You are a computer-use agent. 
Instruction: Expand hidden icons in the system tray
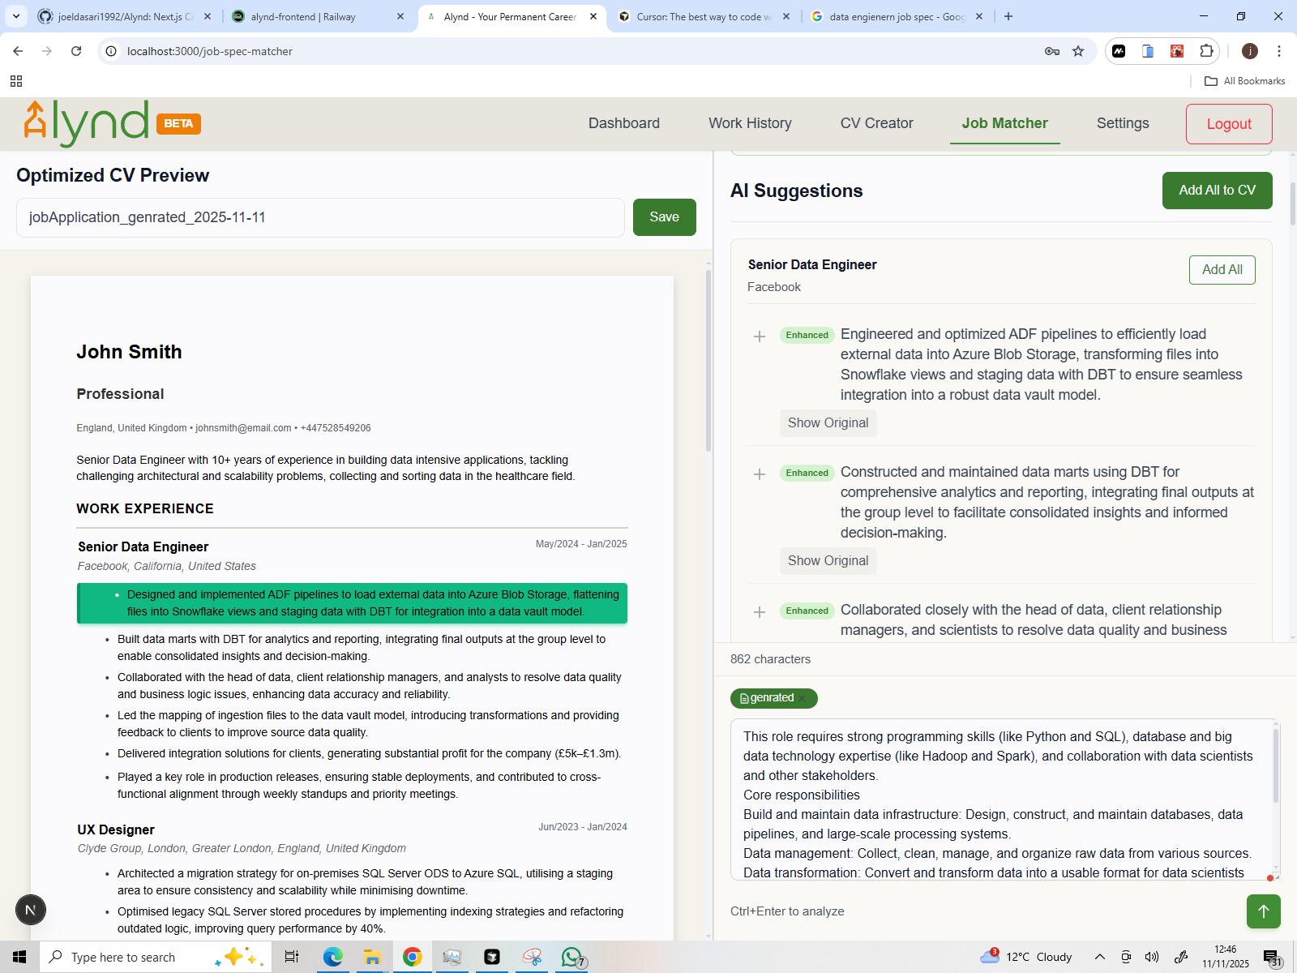(x=1099, y=956)
